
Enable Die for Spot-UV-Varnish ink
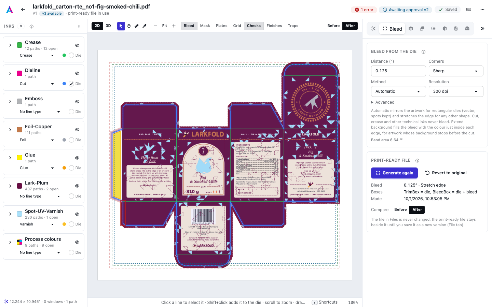(x=71, y=224)
